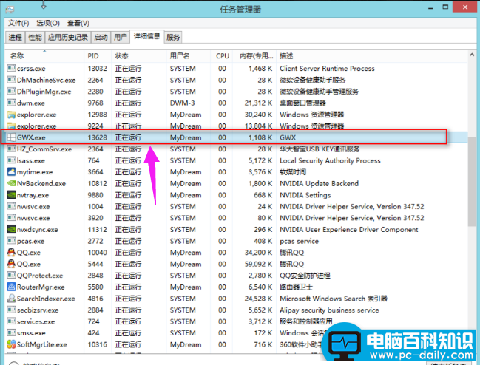Click the dwm.exe process icon
This screenshot has width=480, height=365.
point(11,103)
